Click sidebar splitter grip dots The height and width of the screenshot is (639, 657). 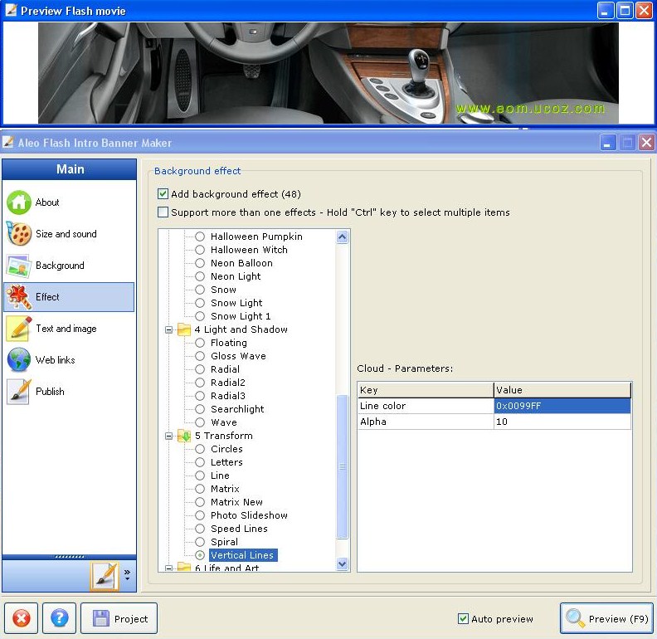pos(69,557)
